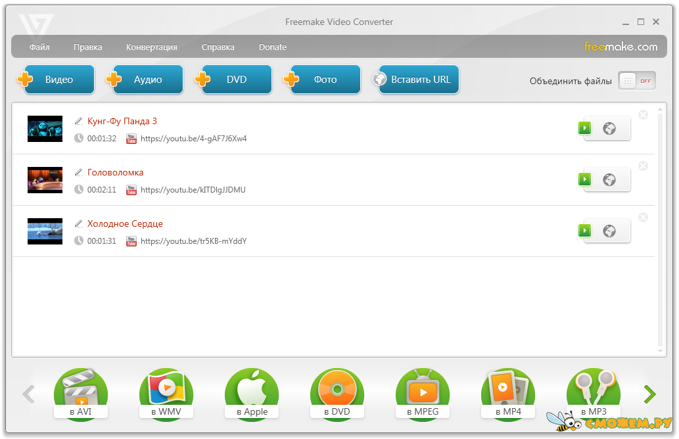Viewport: 679px width, 439px height.
Task: Click the title Кунг-Фу Панда 3
Action: click(122, 121)
